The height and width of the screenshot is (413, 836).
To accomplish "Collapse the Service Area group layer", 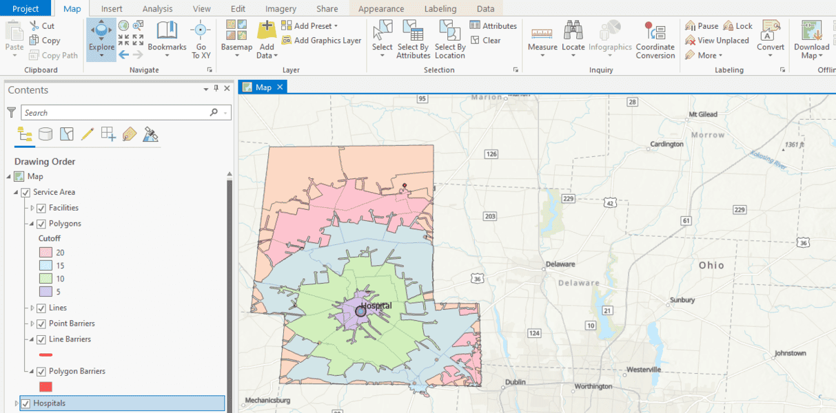I will coord(17,193).
